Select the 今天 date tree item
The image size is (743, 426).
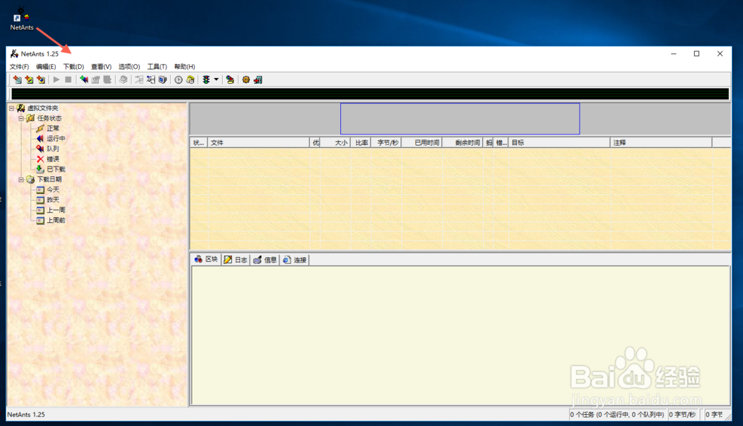click(53, 190)
